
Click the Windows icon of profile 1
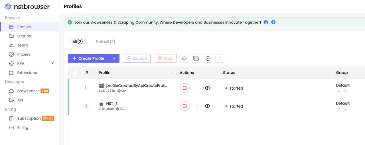pyautogui.click(x=101, y=86)
